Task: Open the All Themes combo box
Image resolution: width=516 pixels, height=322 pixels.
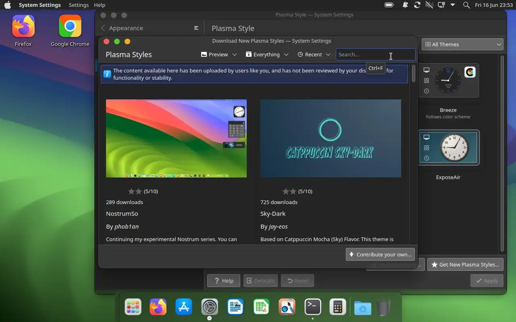Action: point(463,44)
